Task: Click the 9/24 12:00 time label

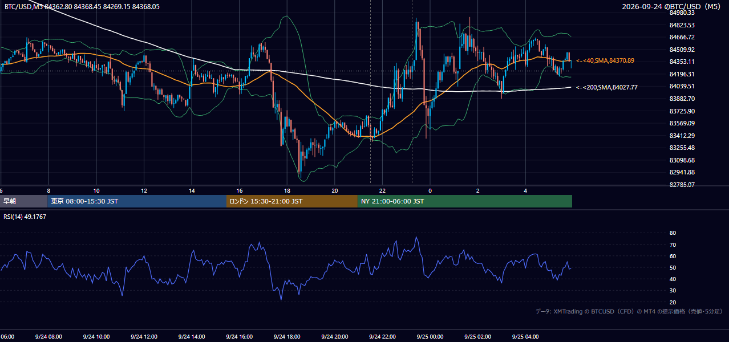Action: (144, 337)
